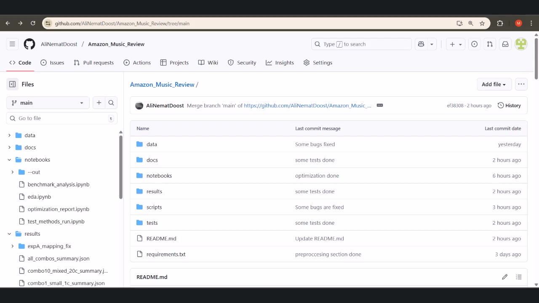This screenshot has height=303, width=539.
Task: Open the Amazon_Music_Review breadcrumb link
Action: coord(162,85)
